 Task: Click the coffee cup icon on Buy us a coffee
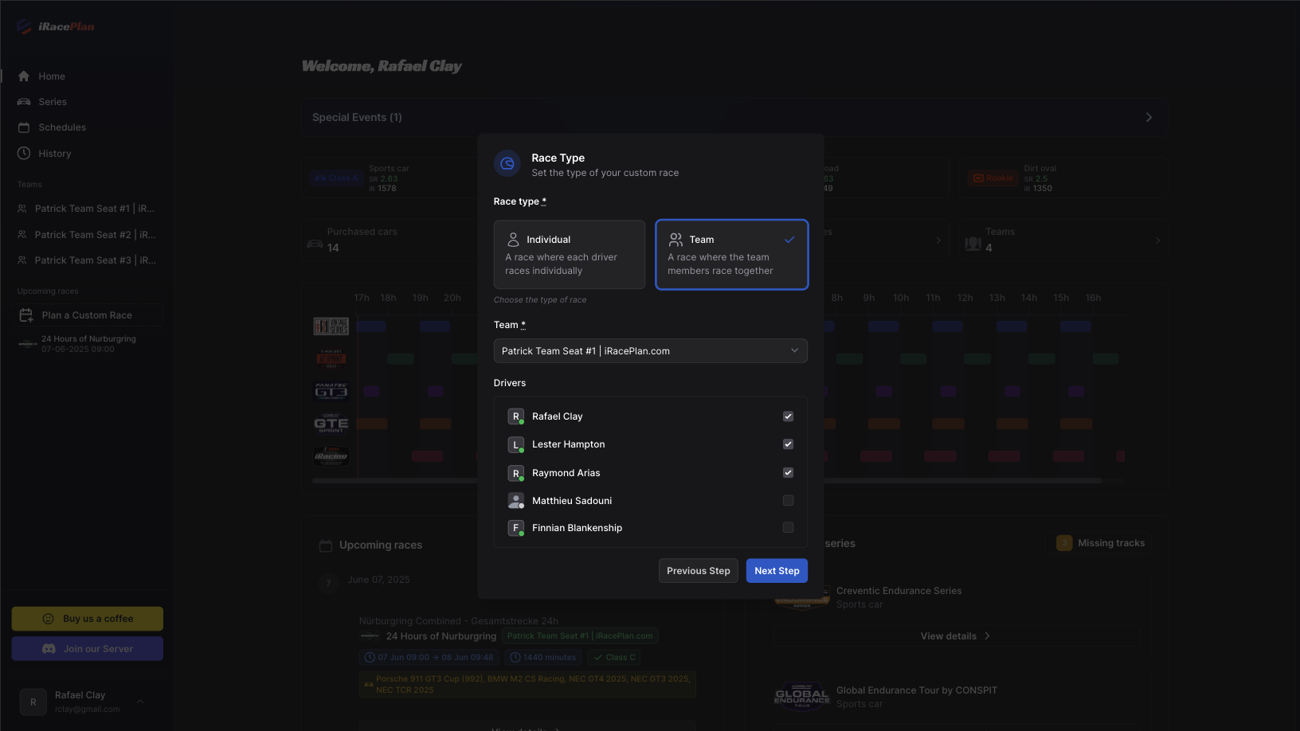[x=49, y=618]
